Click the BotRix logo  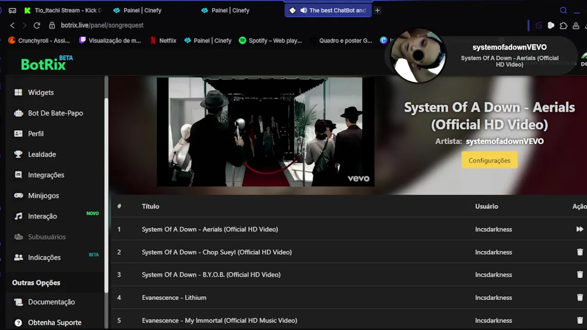point(46,64)
